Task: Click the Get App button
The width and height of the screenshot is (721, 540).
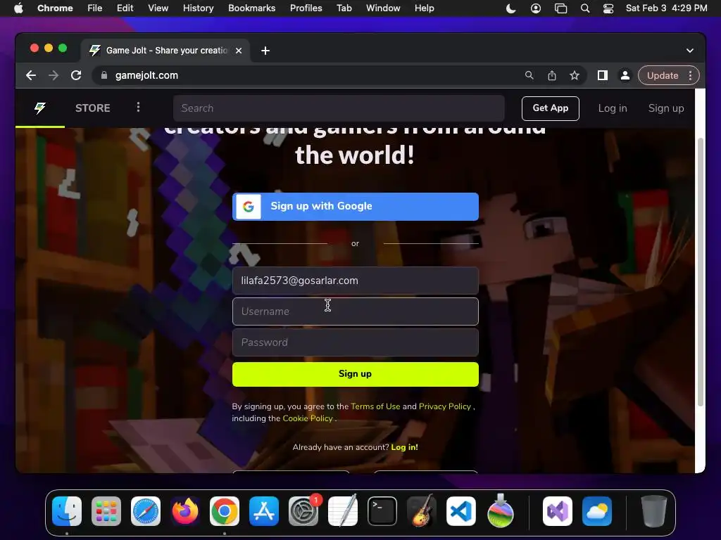Action: click(x=551, y=108)
